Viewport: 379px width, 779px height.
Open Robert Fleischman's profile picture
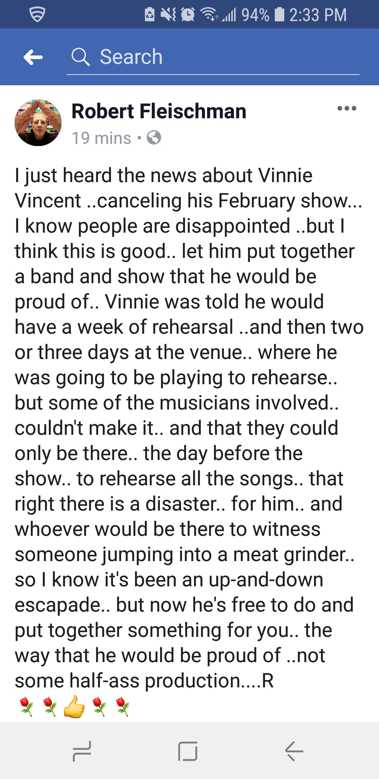(38, 123)
